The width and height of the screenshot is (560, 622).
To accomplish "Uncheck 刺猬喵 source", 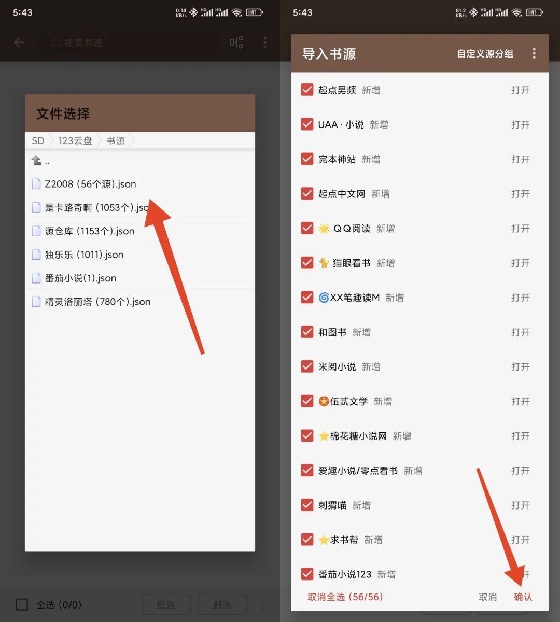I will (x=307, y=505).
